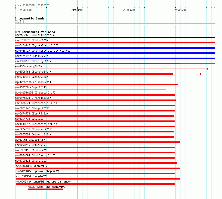
Task: Click the red bar under dgv270n6 (Mills2006)
Action: (x=98, y=142)
